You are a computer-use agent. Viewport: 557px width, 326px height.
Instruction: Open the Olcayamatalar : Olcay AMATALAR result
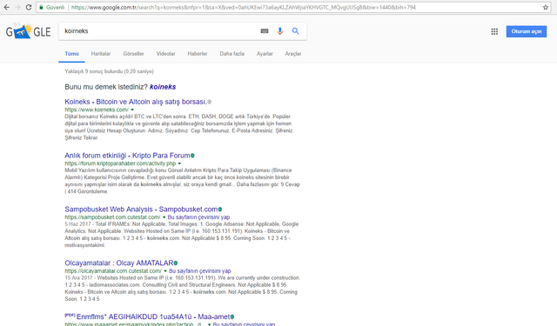pyautogui.click(x=119, y=263)
